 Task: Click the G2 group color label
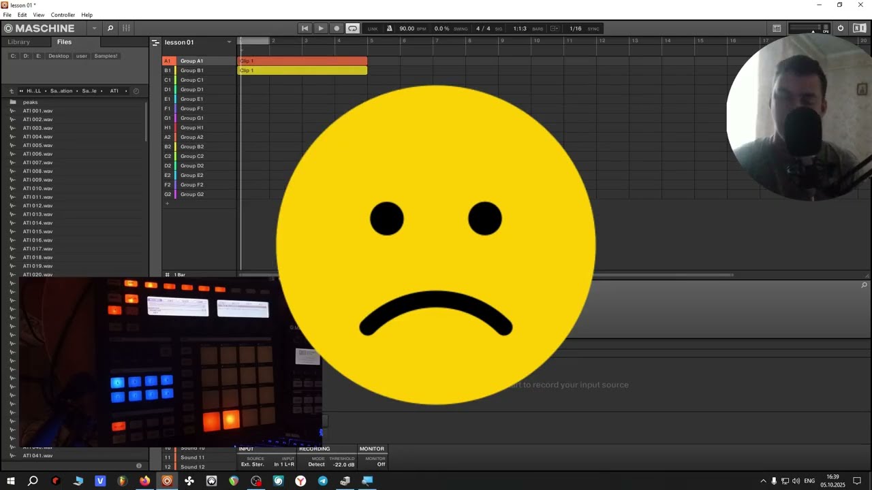(168, 195)
